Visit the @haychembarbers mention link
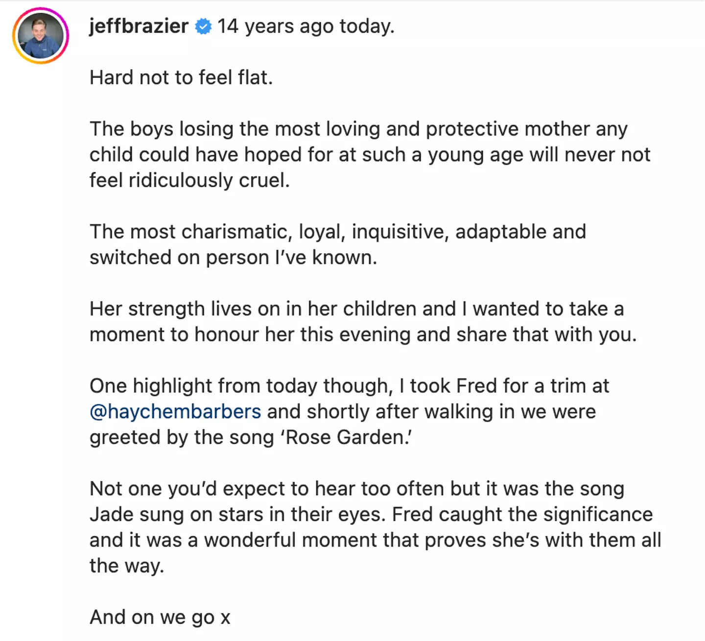705x641 pixels. [x=175, y=411]
